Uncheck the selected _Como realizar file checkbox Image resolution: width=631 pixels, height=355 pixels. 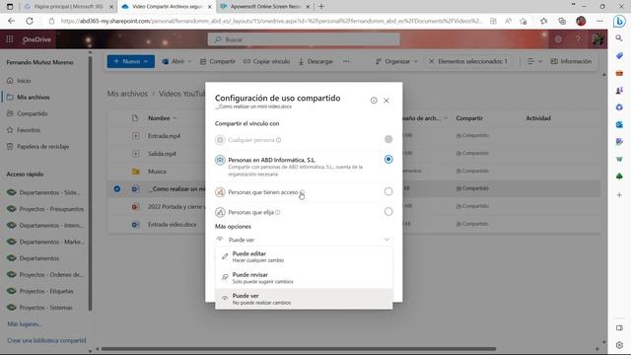116,188
